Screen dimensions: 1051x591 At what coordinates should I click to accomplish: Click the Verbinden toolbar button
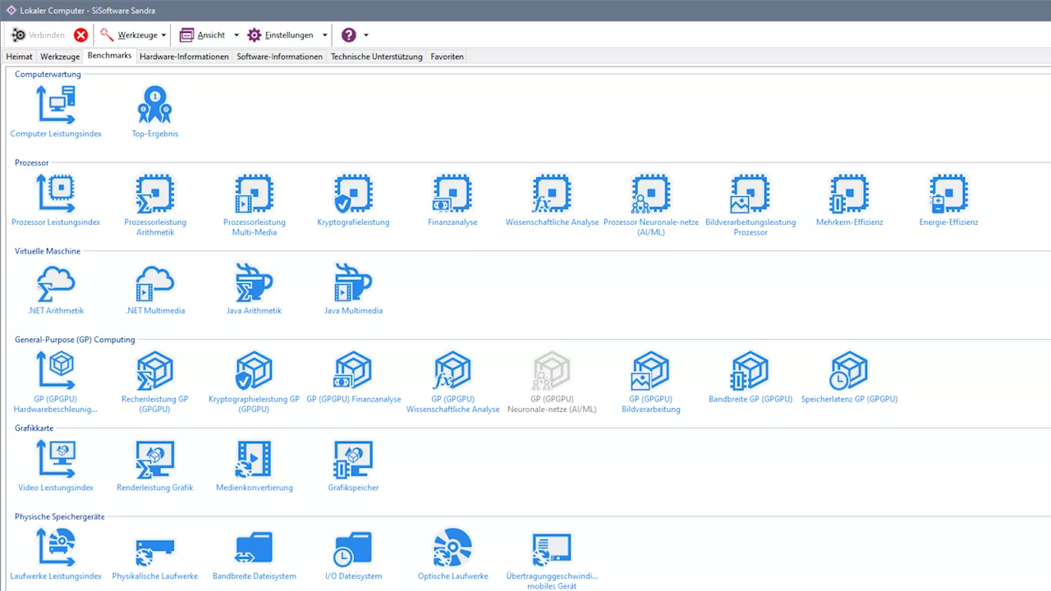click(39, 35)
